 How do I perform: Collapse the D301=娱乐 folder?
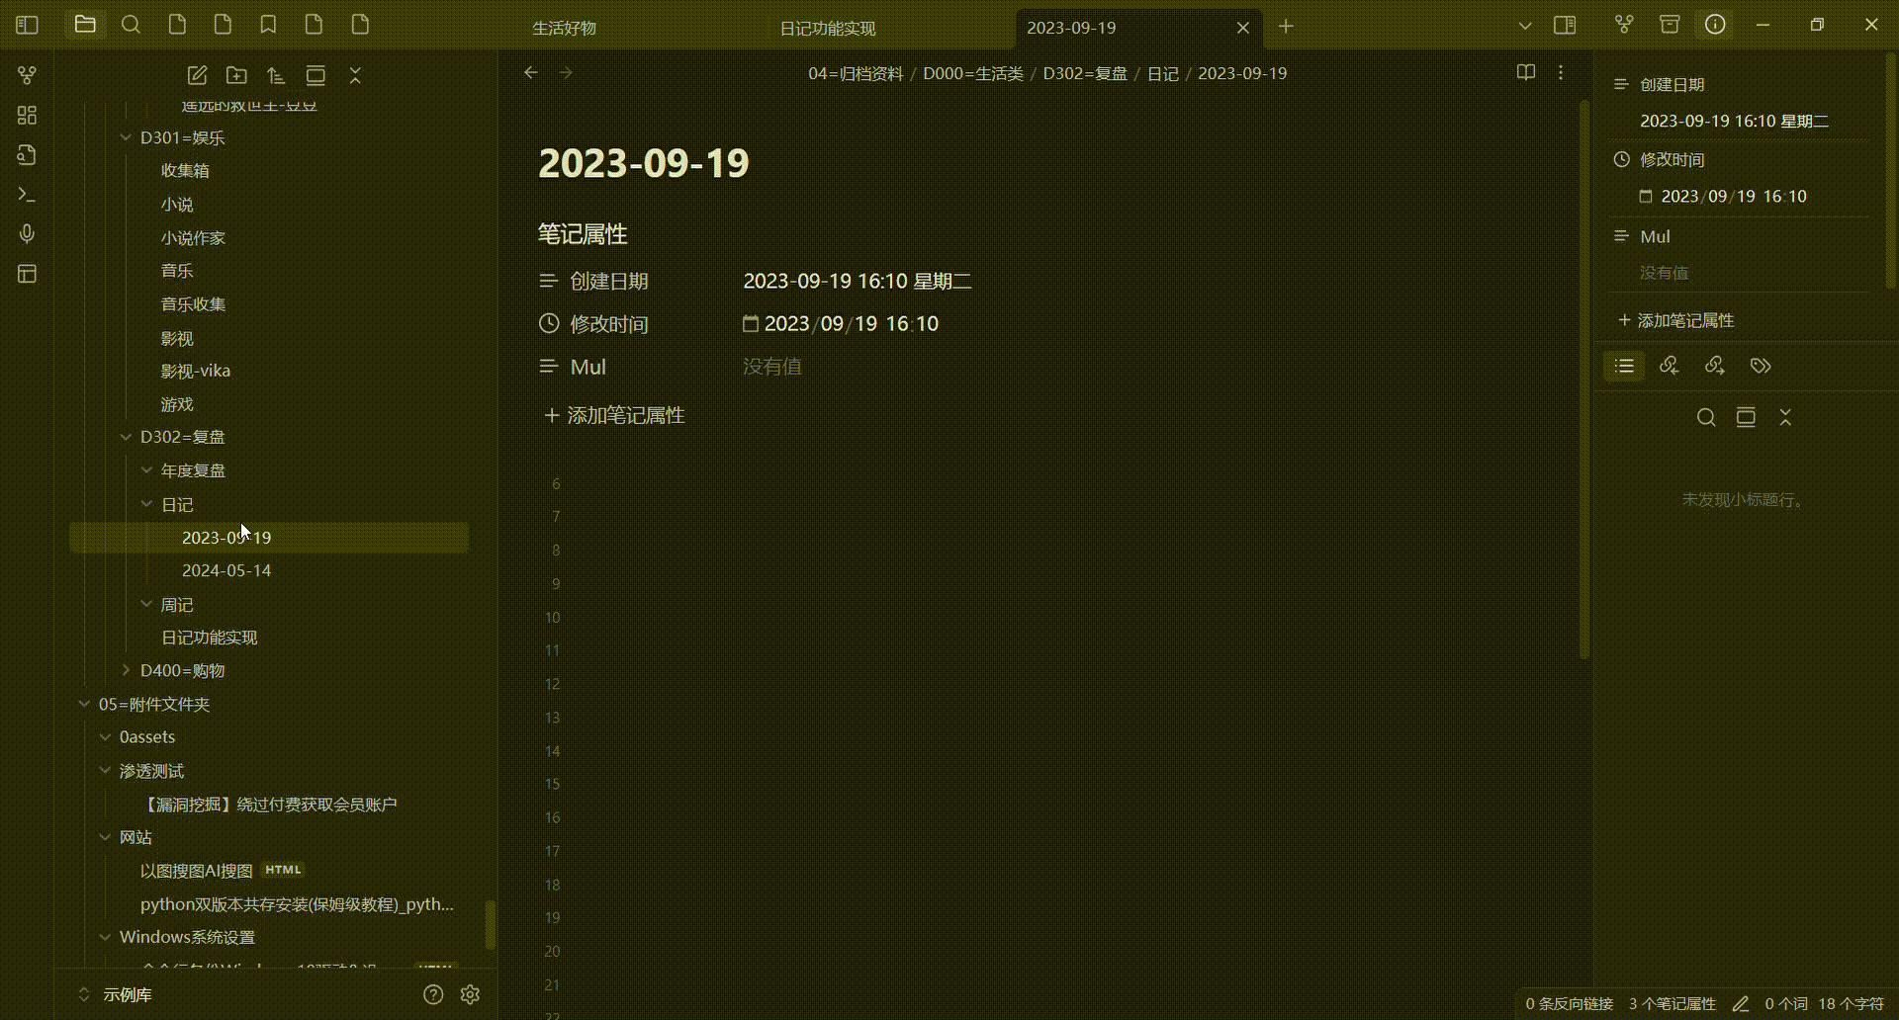126,137
